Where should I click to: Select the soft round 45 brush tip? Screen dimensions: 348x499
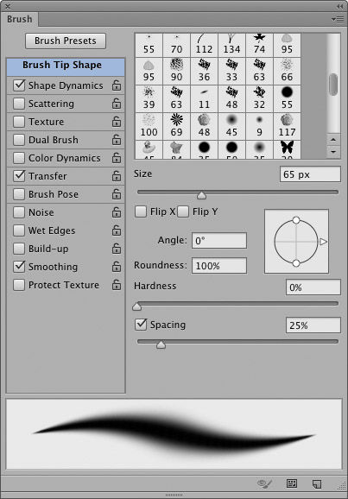coord(231,126)
